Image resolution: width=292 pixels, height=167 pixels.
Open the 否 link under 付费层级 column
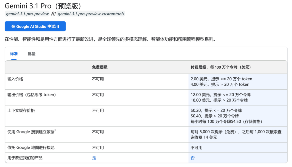coord(193,158)
